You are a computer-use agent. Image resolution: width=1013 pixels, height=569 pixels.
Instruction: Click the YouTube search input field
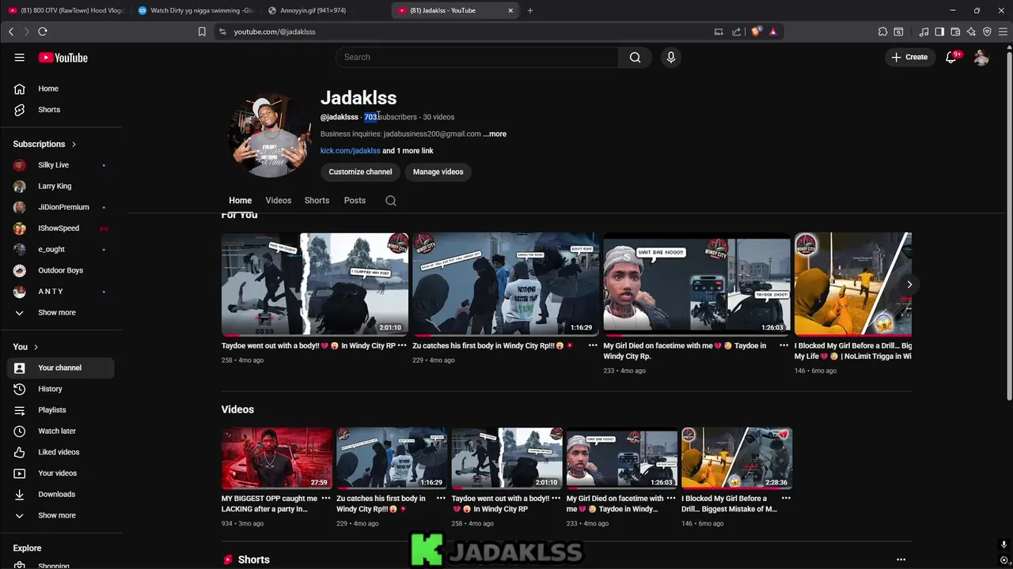(477, 57)
